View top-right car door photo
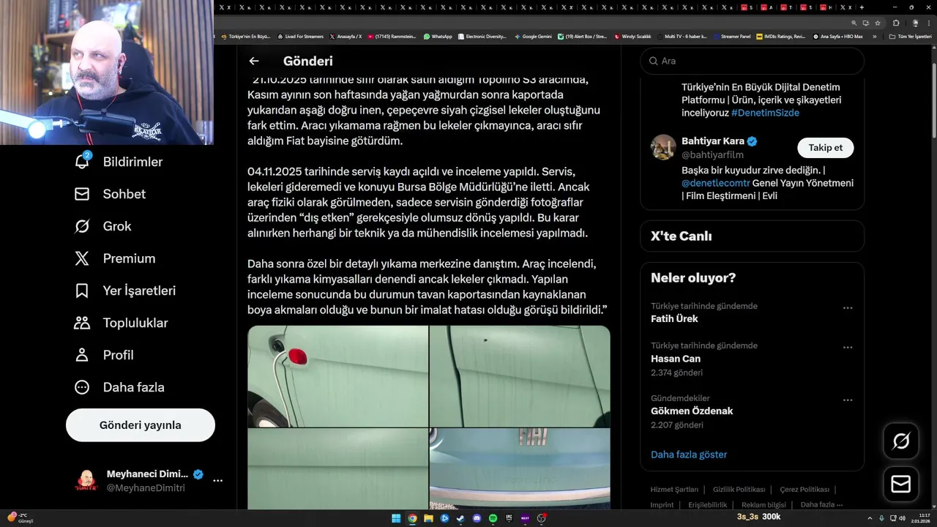937x527 pixels. click(520, 376)
